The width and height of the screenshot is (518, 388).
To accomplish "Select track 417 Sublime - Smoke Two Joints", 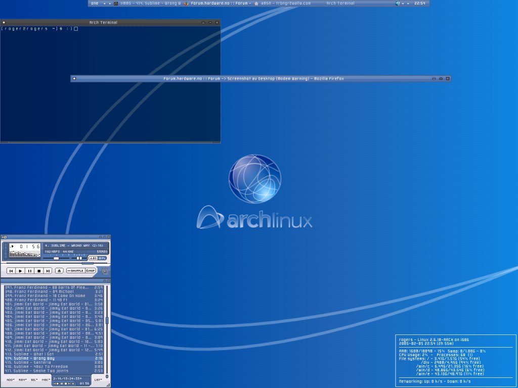I will 54,371.
